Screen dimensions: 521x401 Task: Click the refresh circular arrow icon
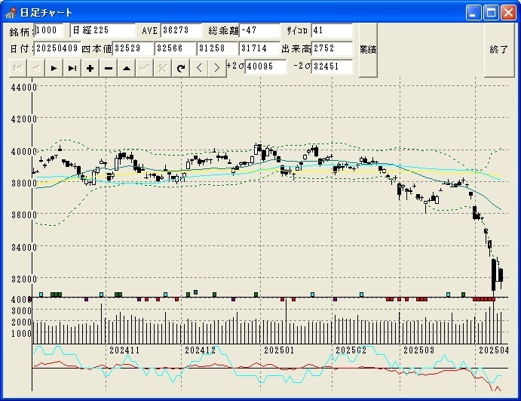tap(180, 68)
